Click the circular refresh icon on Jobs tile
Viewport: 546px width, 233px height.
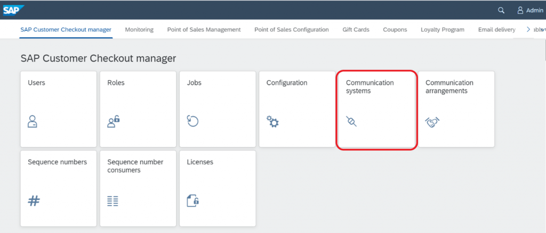[192, 121]
